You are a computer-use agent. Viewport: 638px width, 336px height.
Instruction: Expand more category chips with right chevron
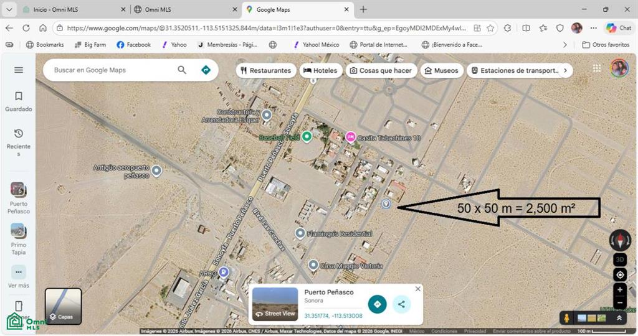[x=565, y=70]
